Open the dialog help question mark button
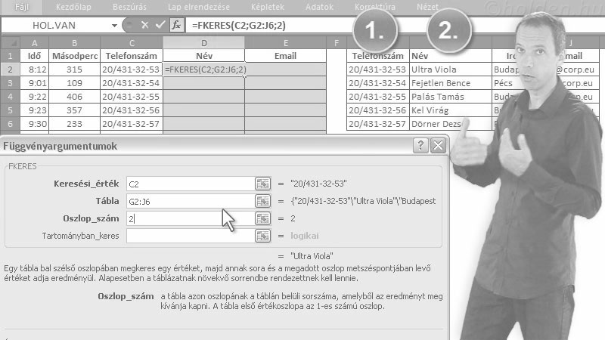 (x=420, y=146)
